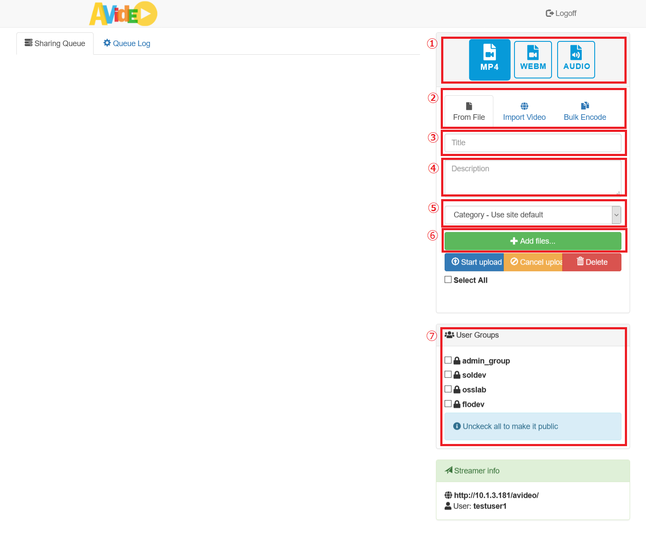Start upload with the blue button
Screen dimensions: 646x547
click(474, 262)
